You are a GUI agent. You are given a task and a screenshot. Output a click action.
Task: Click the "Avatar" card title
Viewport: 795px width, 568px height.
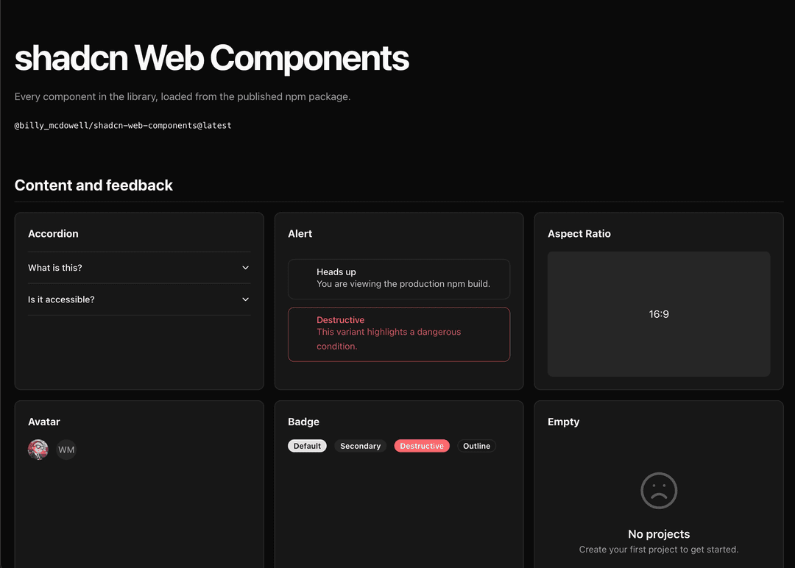pyautogui.click(x=44, y=422)
